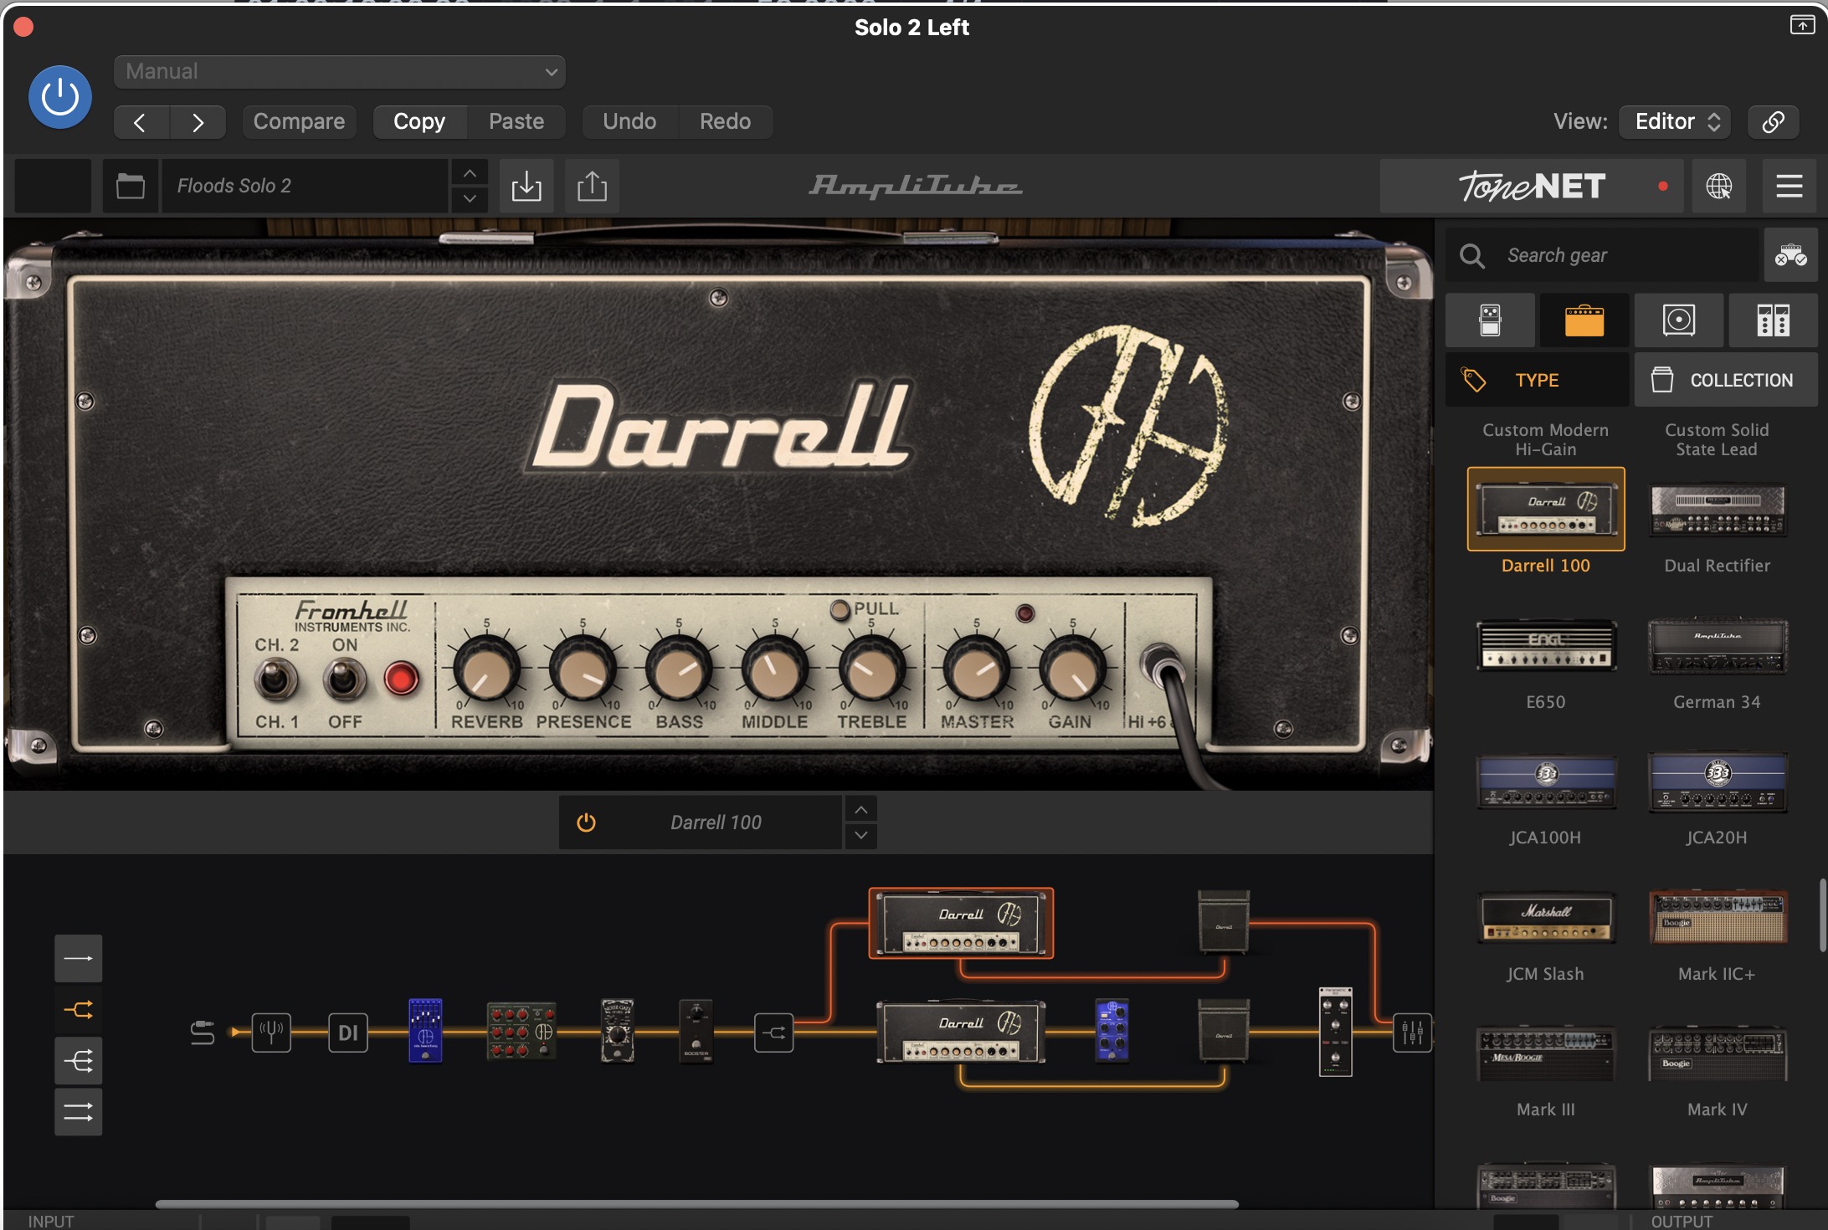Flip the CH. 2 / CH. 1 channel switch

click(x=275, y=679)
